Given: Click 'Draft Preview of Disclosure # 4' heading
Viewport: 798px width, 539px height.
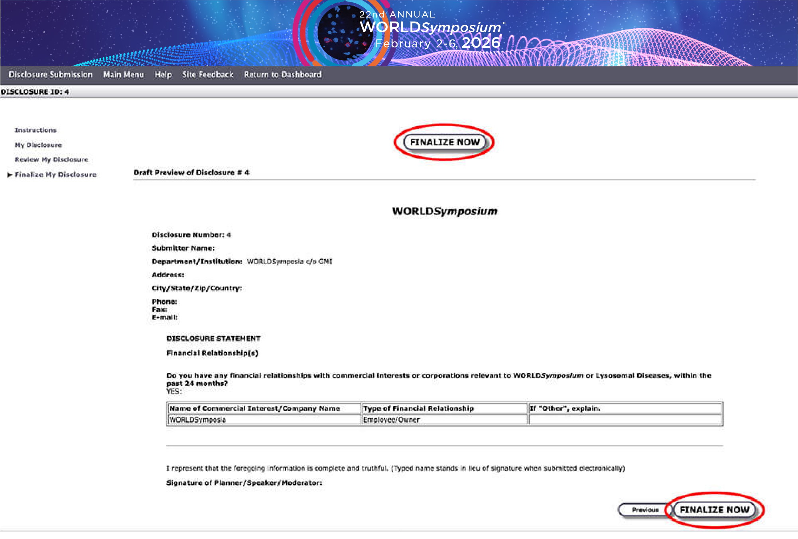Looking at the screenshot, I should [x=191, y=172].
